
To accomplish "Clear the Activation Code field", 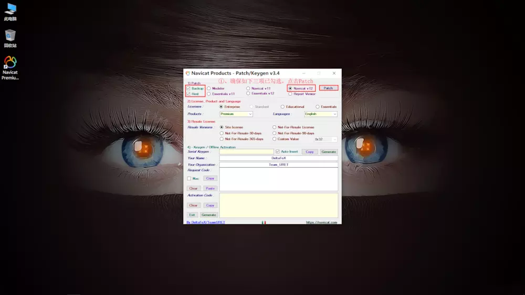I will point(193,205).
